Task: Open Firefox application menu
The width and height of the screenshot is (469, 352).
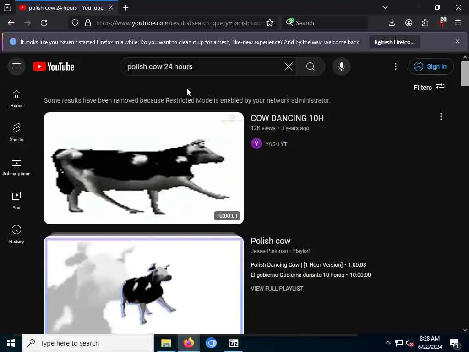Action: (x=458, y=23)
